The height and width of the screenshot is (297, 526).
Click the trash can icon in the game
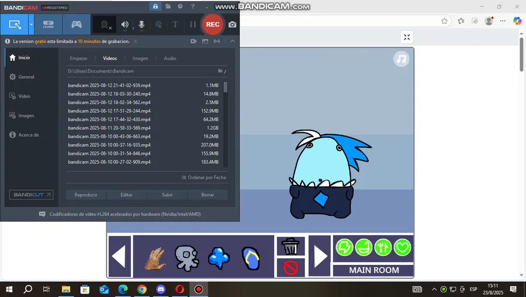pyautogui.click(x=290, y=246)
